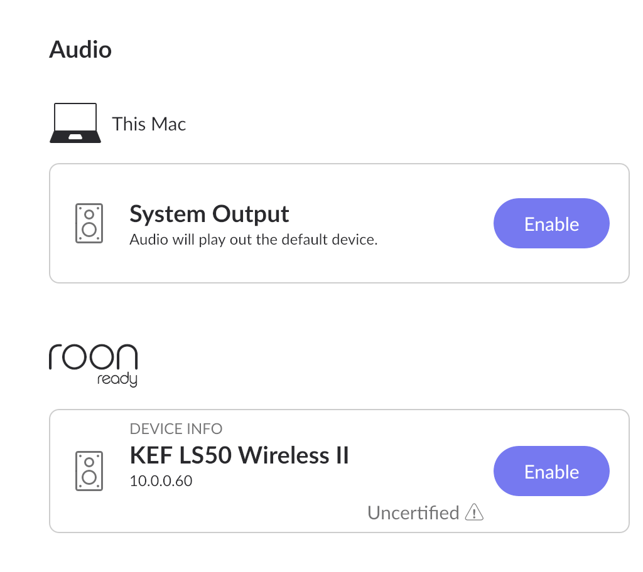The width and height of the screenshot is (643, 572).
Task: Click the roon wordmark logo
Action: click(x=93, y=356)
